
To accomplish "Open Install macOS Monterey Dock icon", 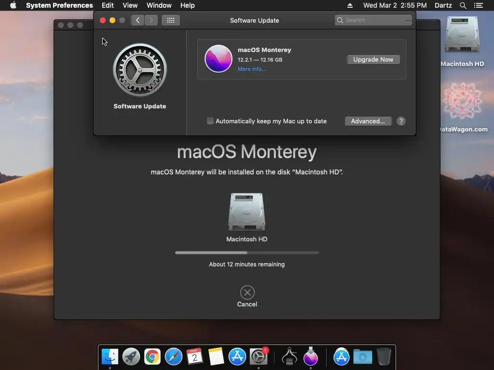I will 311,356.
